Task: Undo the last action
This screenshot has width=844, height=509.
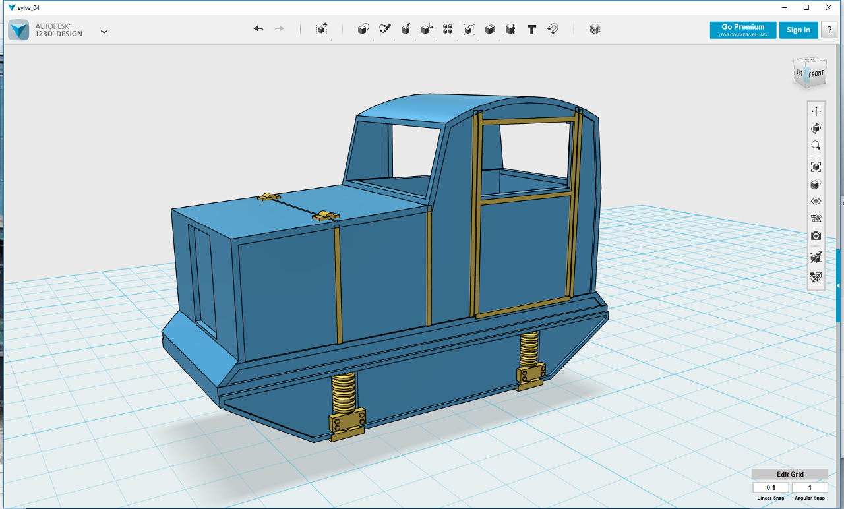Action: 258,29
